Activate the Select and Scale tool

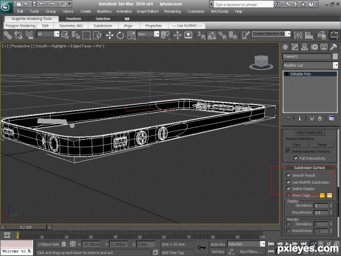click(x=131, y=35)
